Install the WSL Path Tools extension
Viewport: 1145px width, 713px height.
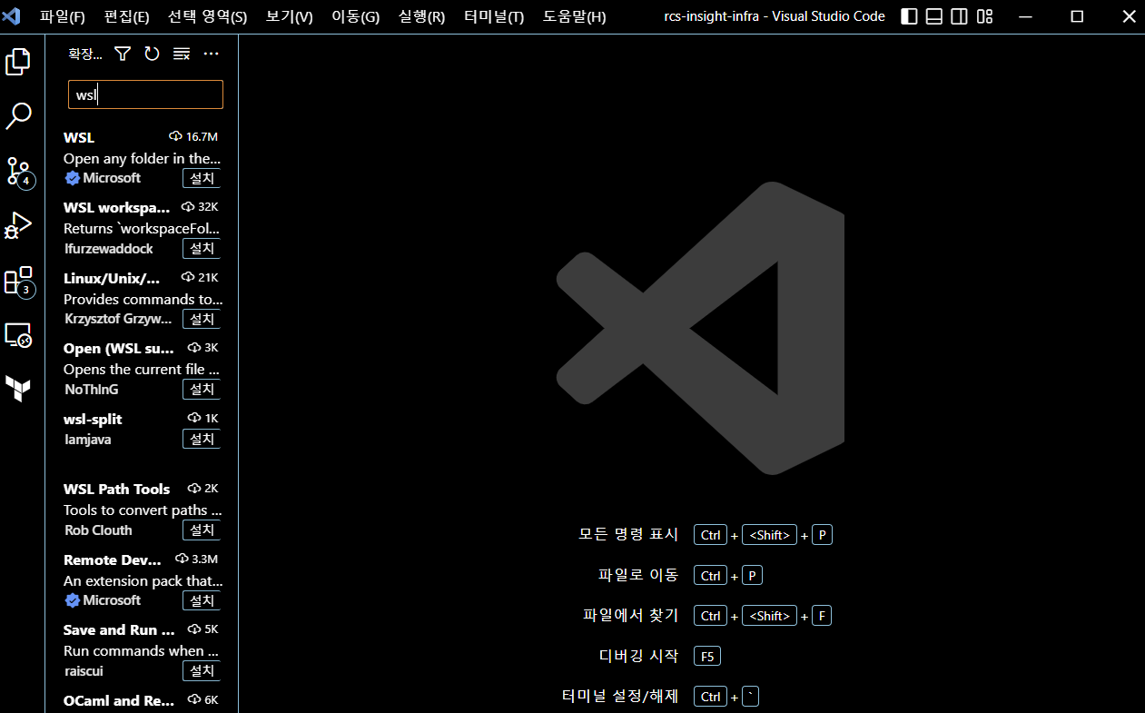[x=202, y=530]
